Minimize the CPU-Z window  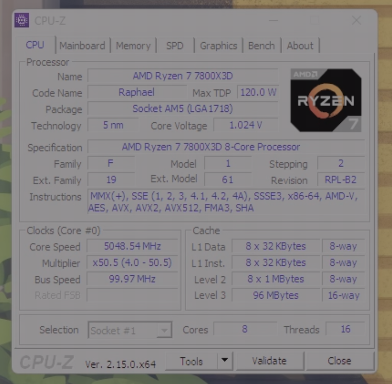click(x=274, y=20)
